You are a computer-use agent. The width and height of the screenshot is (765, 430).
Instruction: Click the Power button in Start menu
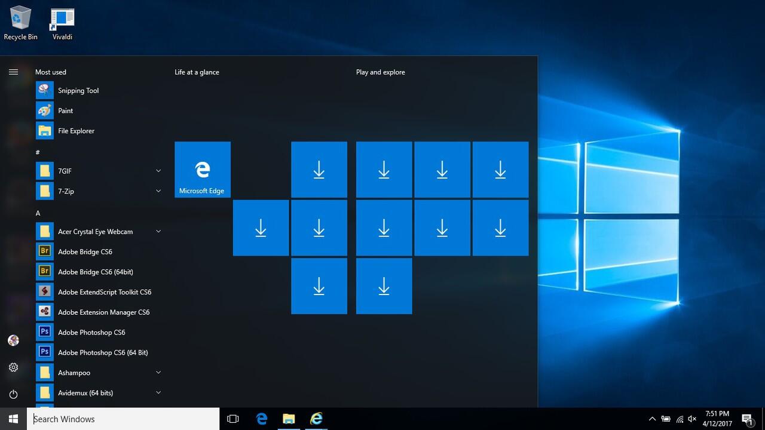13,394
